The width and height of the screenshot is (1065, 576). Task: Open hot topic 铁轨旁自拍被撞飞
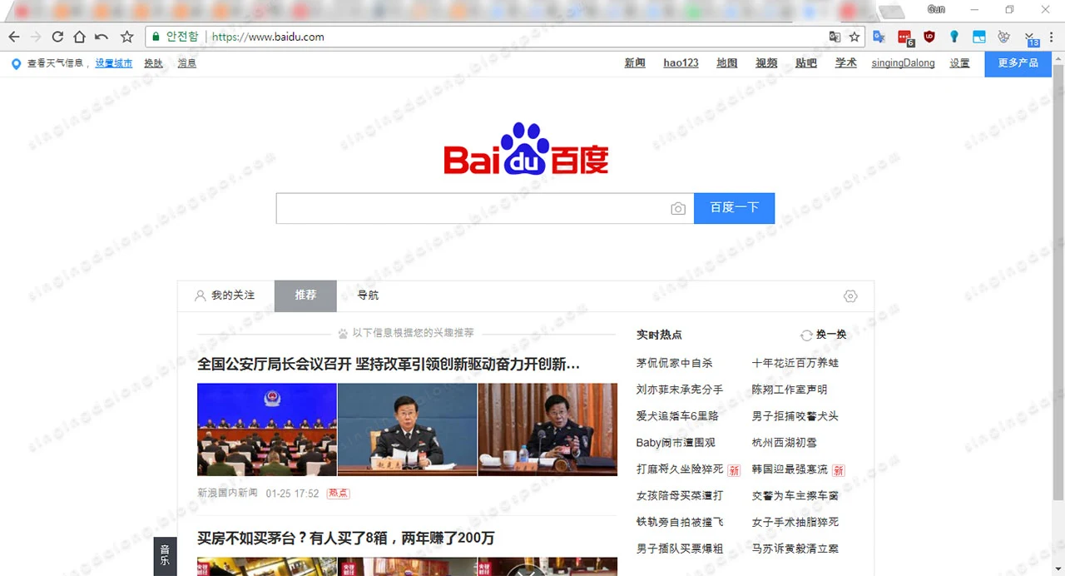(x=680, y=523)
